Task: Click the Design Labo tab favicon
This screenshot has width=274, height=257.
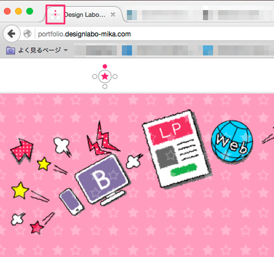Action: click(x=55, y=14)
